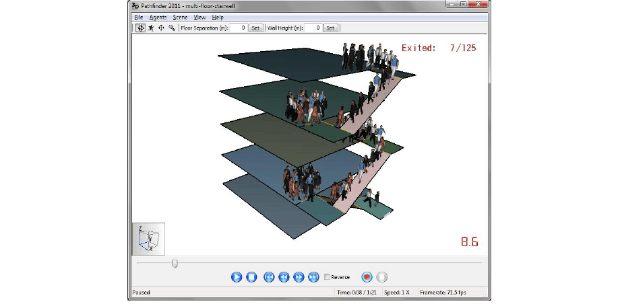
Task: Select the orbit camera tool
Action: tap(140, 28)
